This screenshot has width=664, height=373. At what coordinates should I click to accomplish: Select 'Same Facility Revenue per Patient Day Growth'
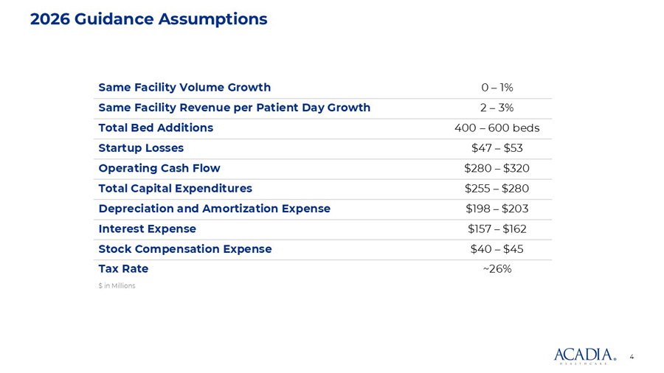pos(234,108)
